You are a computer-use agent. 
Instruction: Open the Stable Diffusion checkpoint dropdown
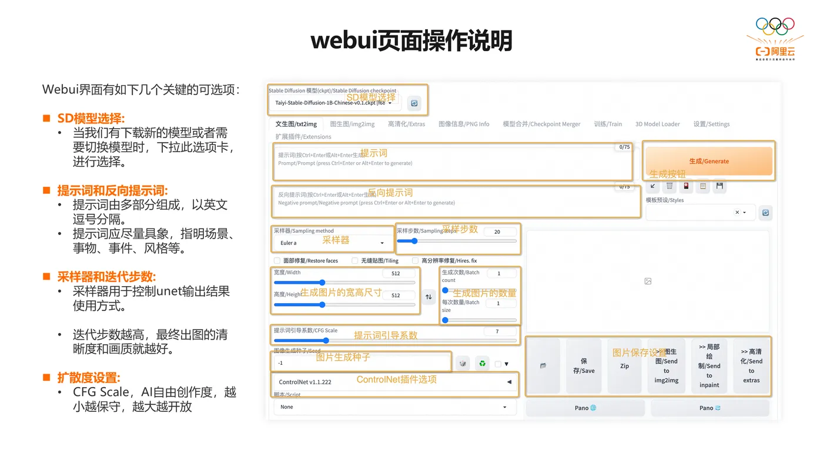pyautogui.click(x=335, y=103)
